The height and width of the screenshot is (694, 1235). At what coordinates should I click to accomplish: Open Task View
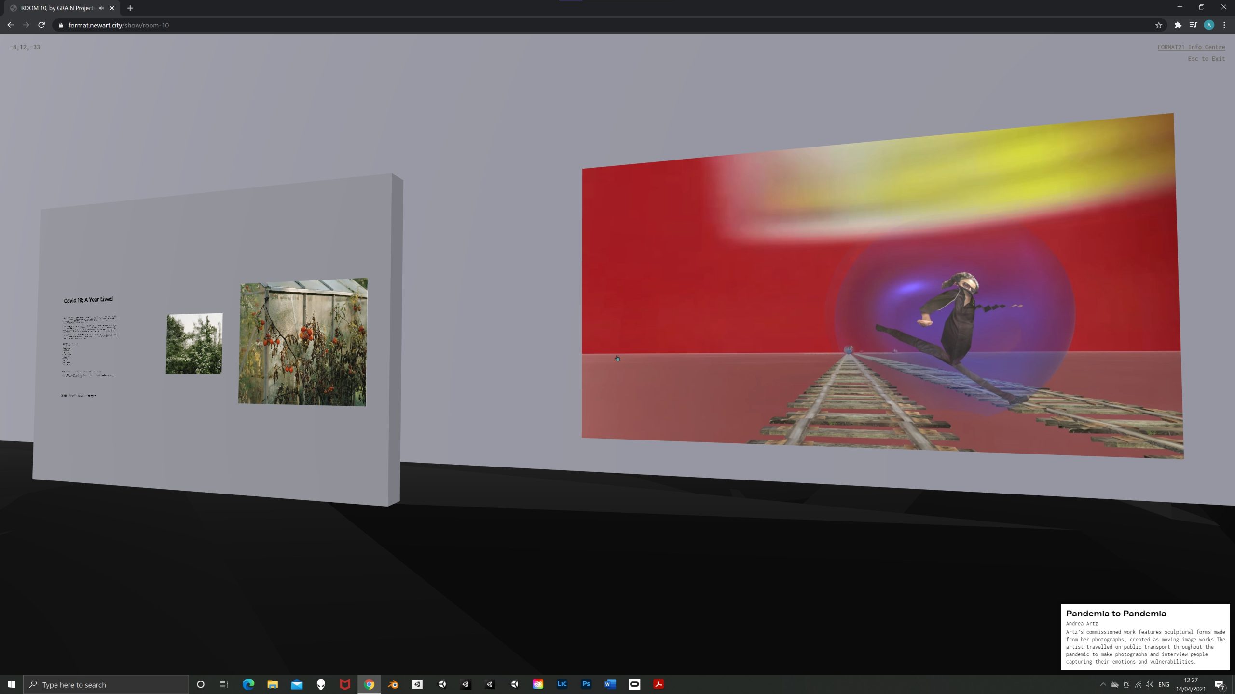(x=224, y=684)
